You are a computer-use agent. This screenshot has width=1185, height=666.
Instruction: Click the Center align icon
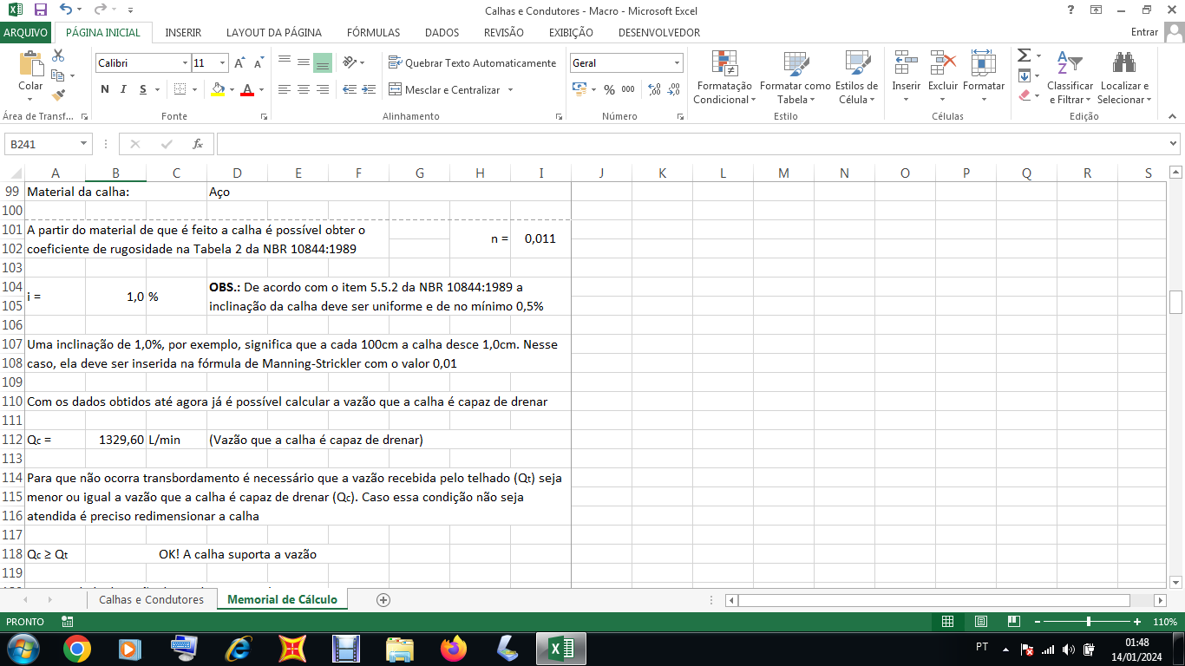tap(303, 89)
